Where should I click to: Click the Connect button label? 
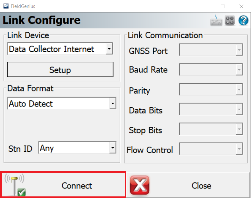point(77,186)
